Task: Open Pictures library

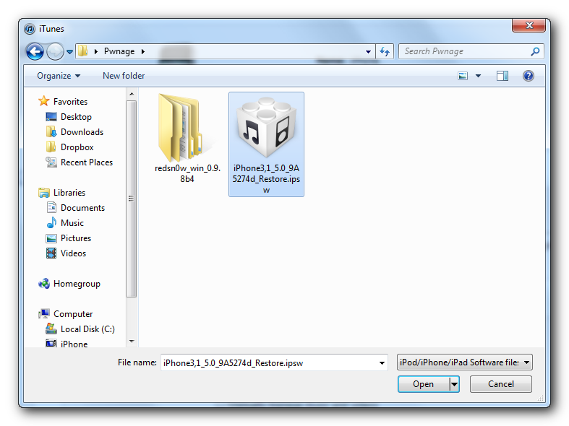Action: pos(69,238)
